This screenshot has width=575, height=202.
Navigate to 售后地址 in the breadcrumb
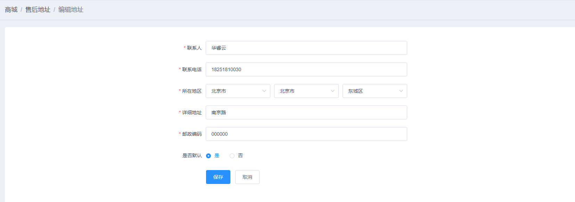click(38, 10)
